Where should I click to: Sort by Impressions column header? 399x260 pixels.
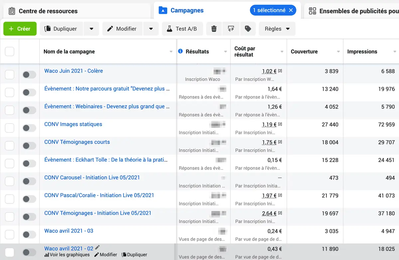pyautogui.click(x=362, y=52)
